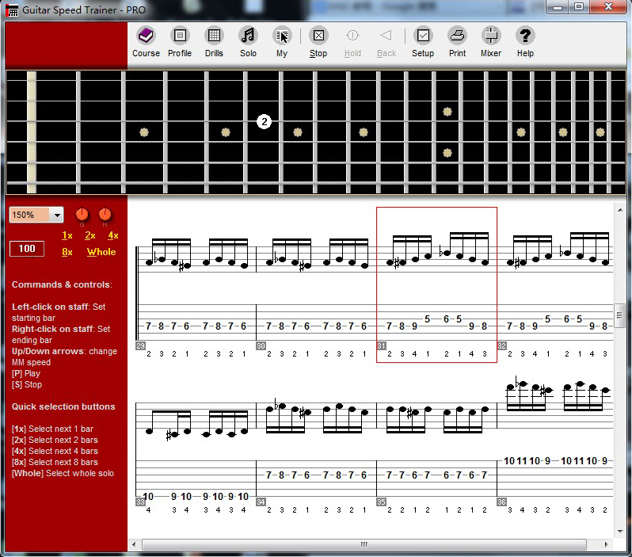The image size is (632, 557).
Task: Click the vertical scrollbar down arrow
Action: [x=620, y=531]
